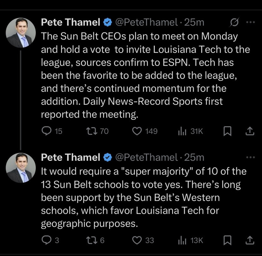Viewport: 262px width, 256px height.
Task: Open Pete Thamel's avatar on first tweet
Action: click(21, 33)
